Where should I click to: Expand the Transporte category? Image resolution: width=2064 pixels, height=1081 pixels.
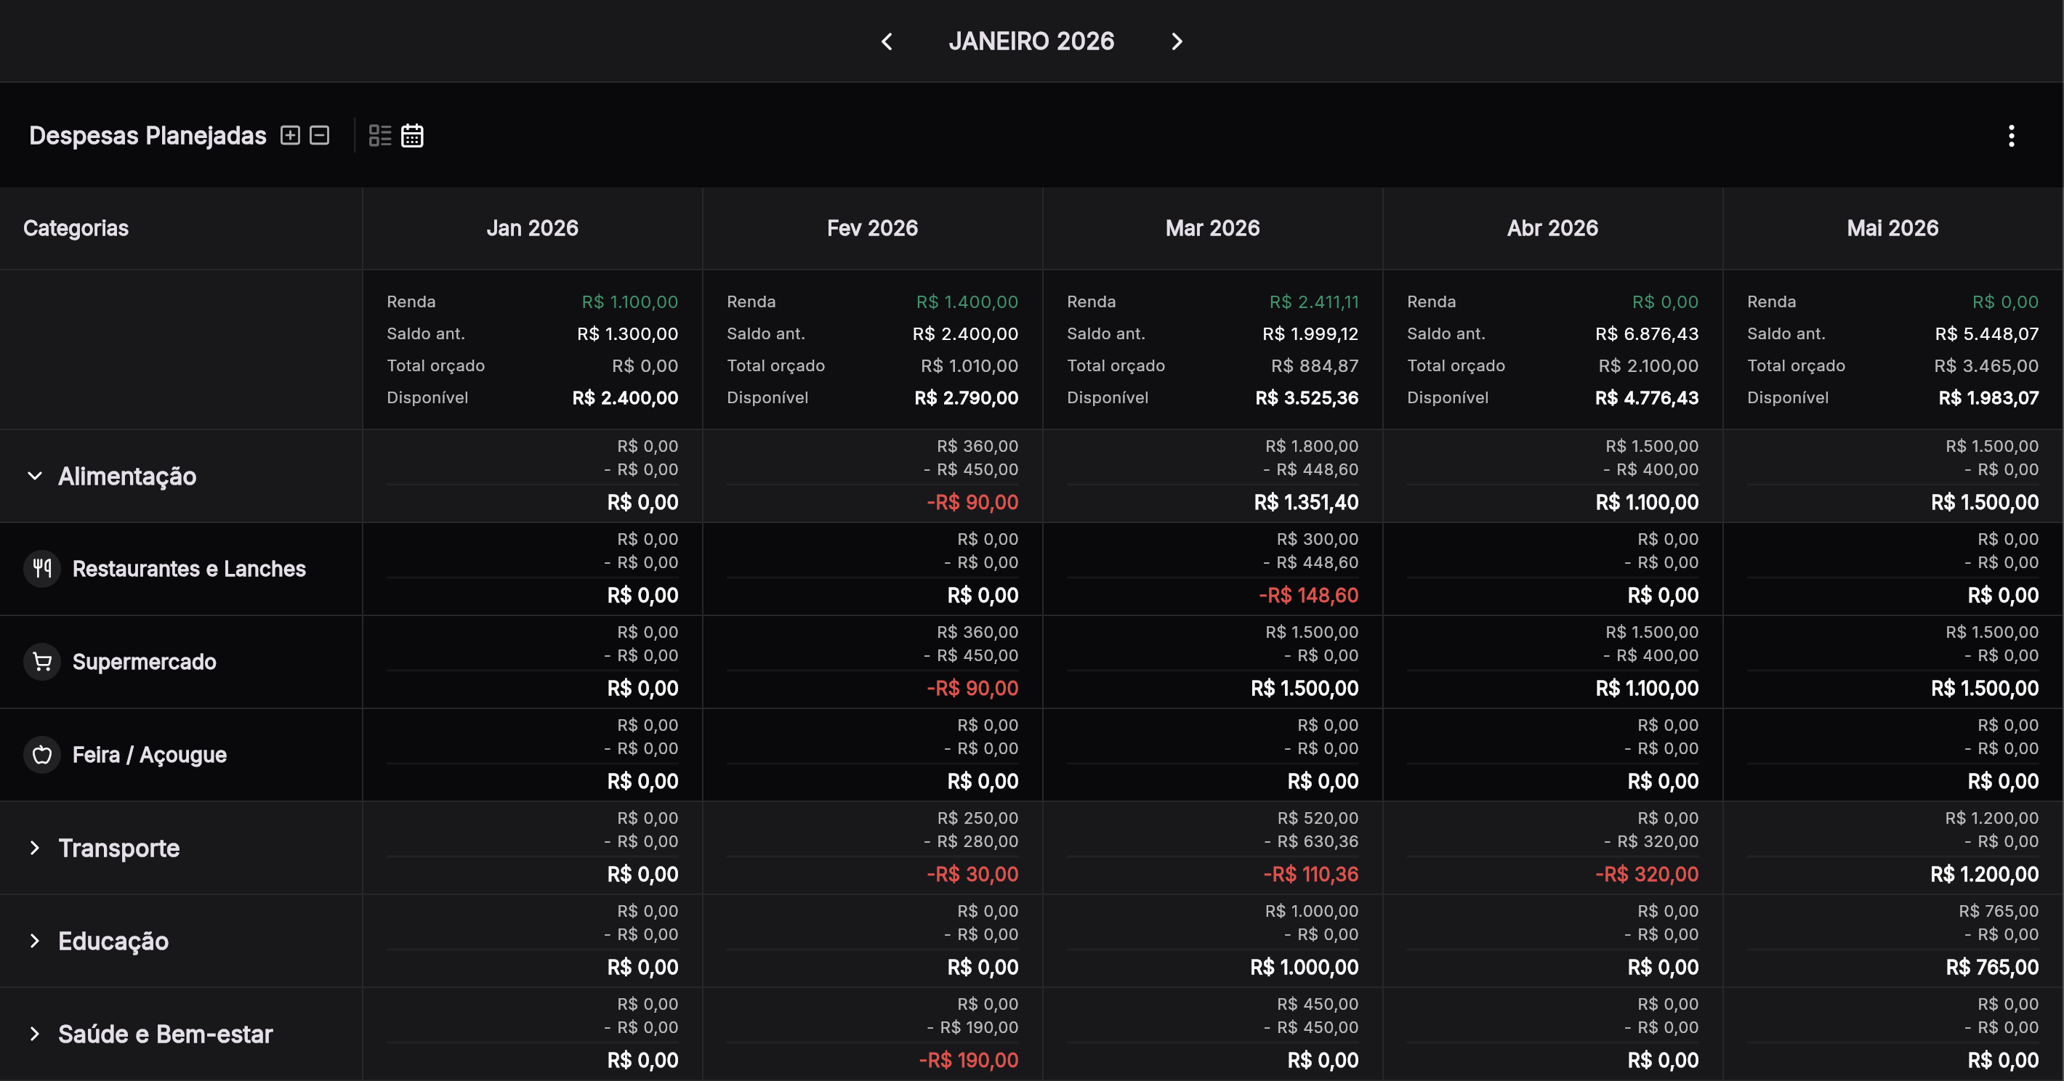(x=34, y=848)
